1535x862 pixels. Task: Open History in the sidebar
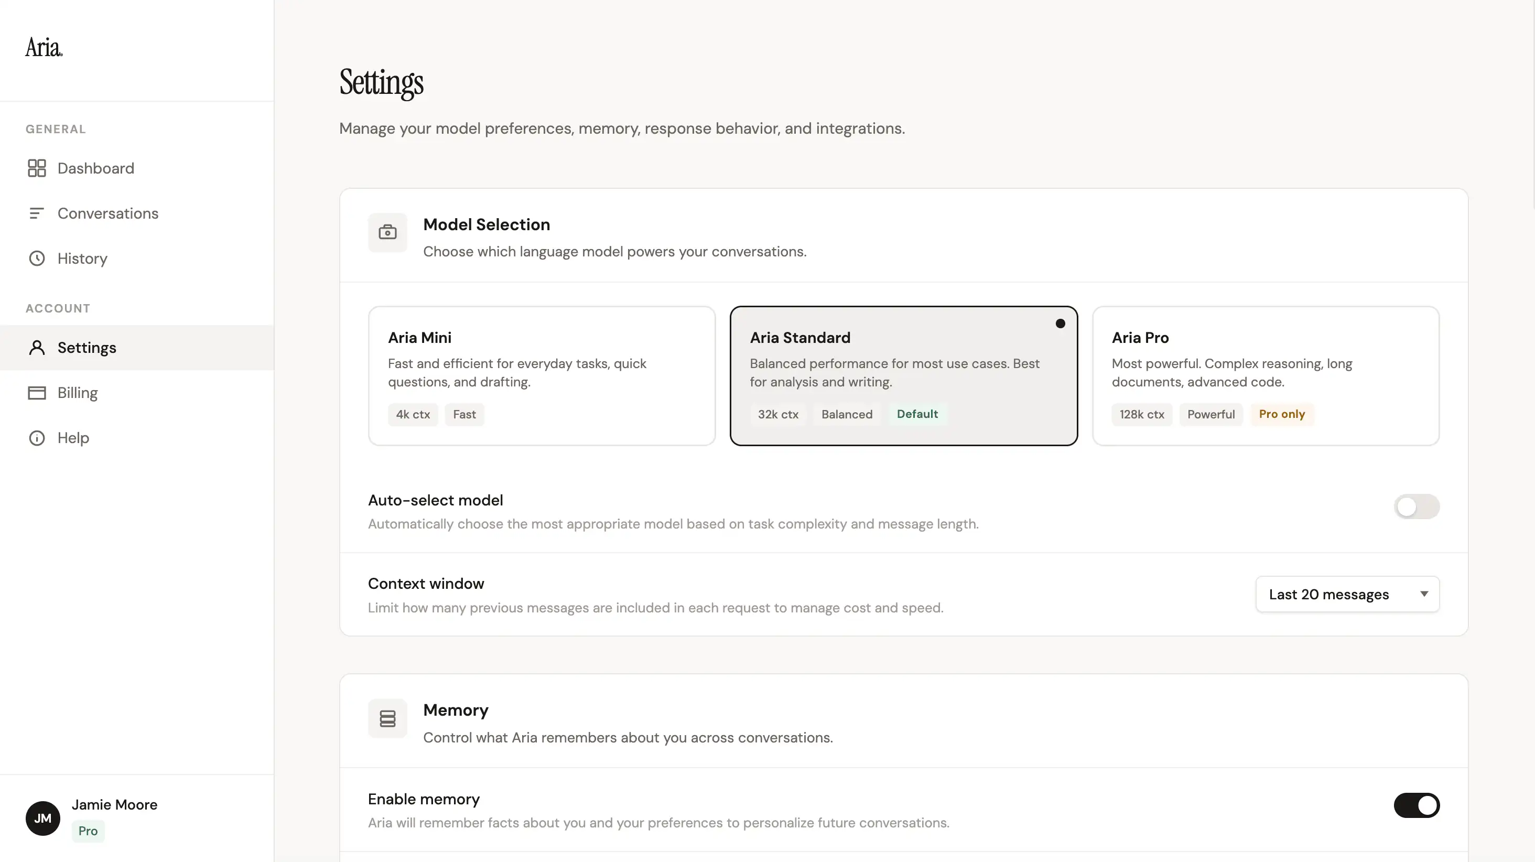click(137, 258)
